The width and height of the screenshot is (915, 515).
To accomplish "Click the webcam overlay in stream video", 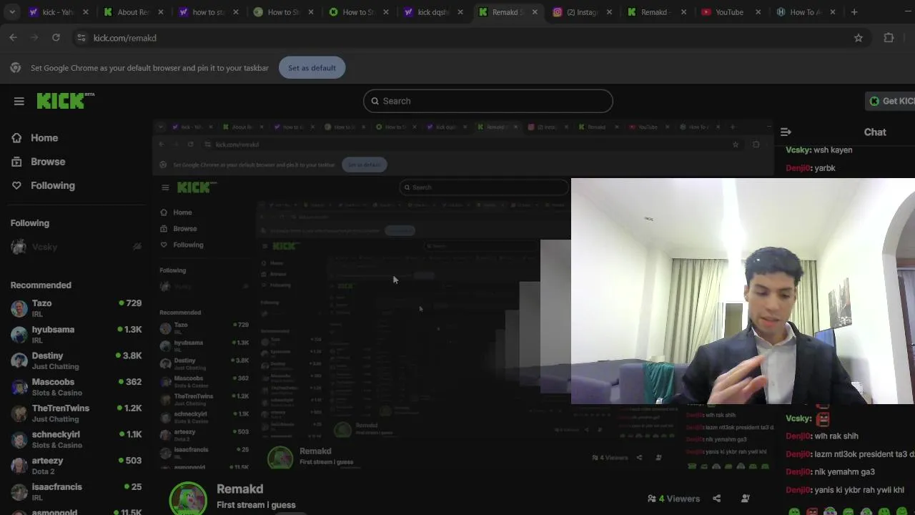I will pyautogui.click(x=743, y=291).
